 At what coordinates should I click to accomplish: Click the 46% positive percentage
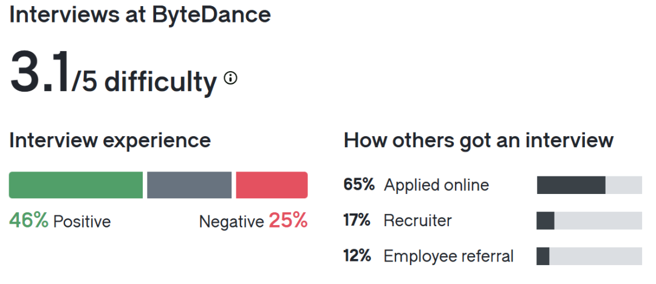tap(29, 221)
